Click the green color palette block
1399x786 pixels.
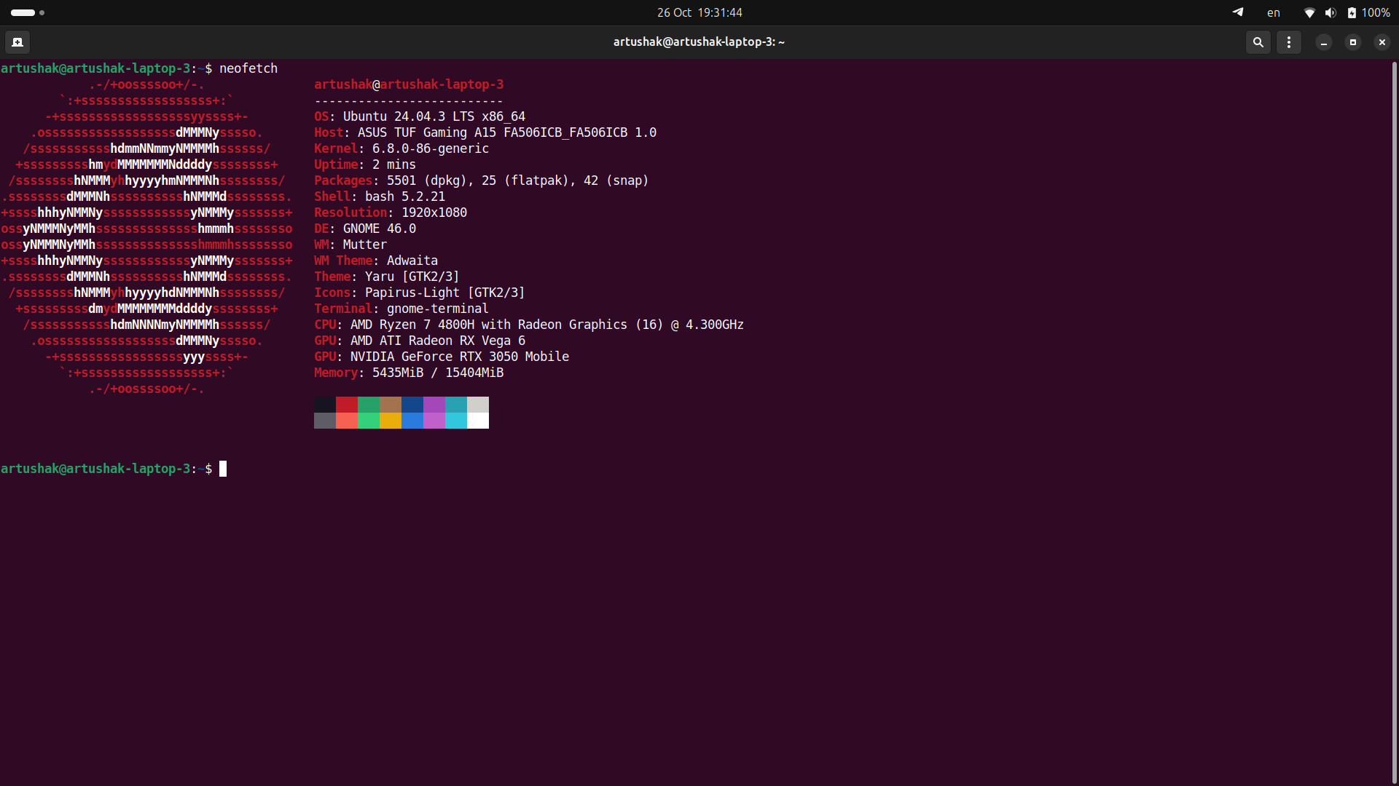369,405
